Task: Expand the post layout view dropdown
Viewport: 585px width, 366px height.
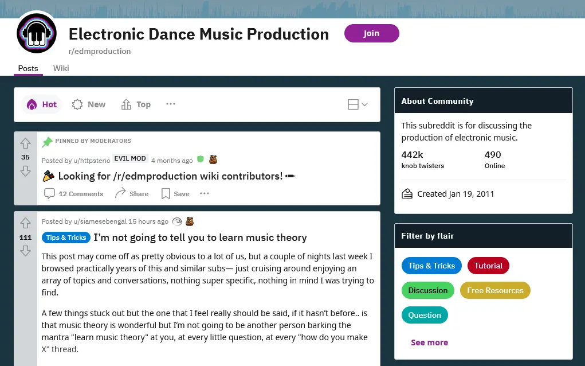Action: point(358,104)
